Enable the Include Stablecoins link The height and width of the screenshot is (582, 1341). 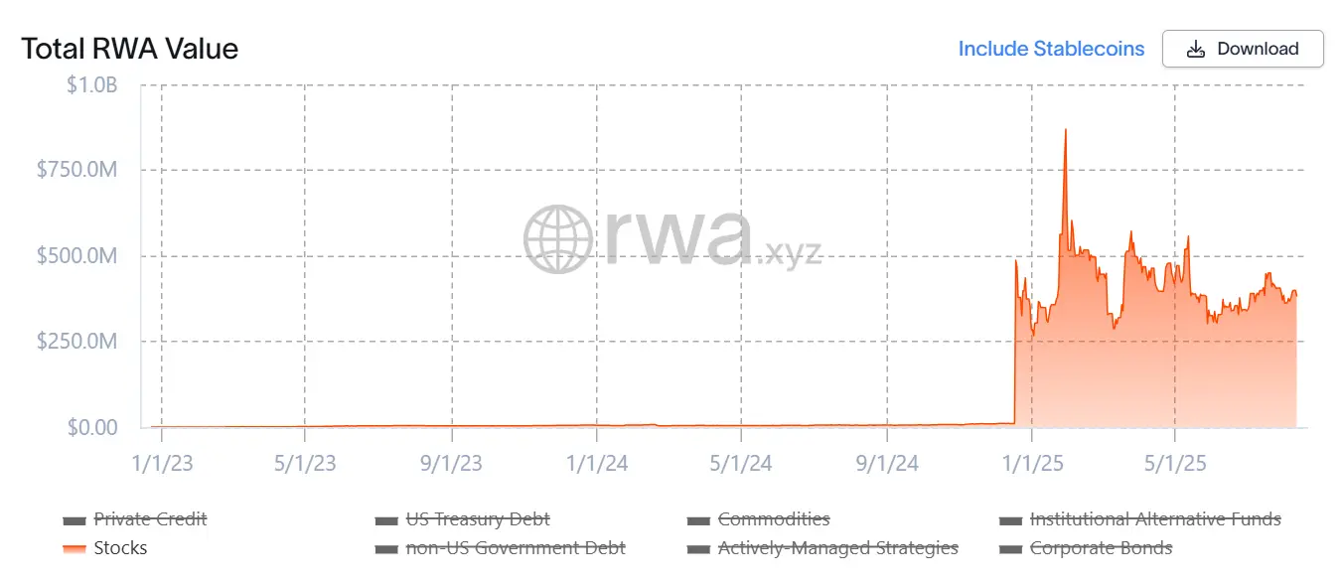click(1051, 49)
